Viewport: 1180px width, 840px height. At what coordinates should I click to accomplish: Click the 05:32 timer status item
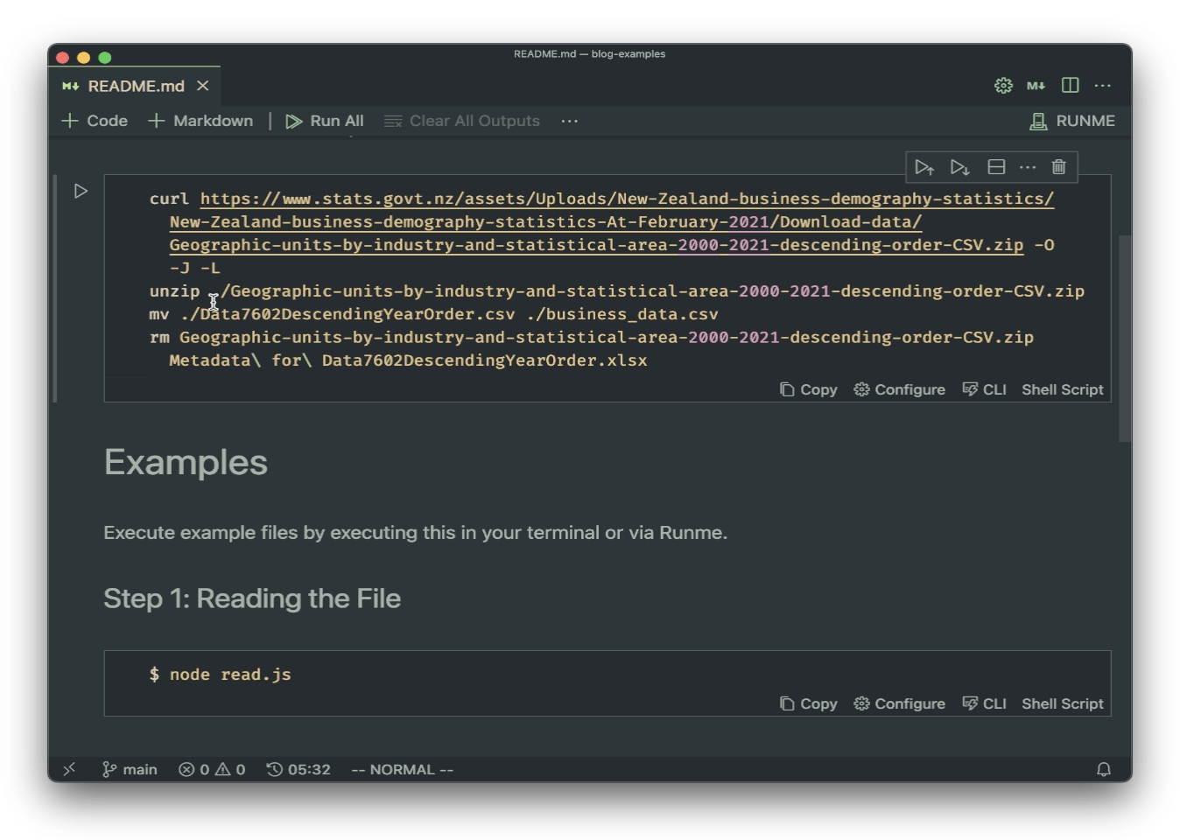tap(299, 769)
